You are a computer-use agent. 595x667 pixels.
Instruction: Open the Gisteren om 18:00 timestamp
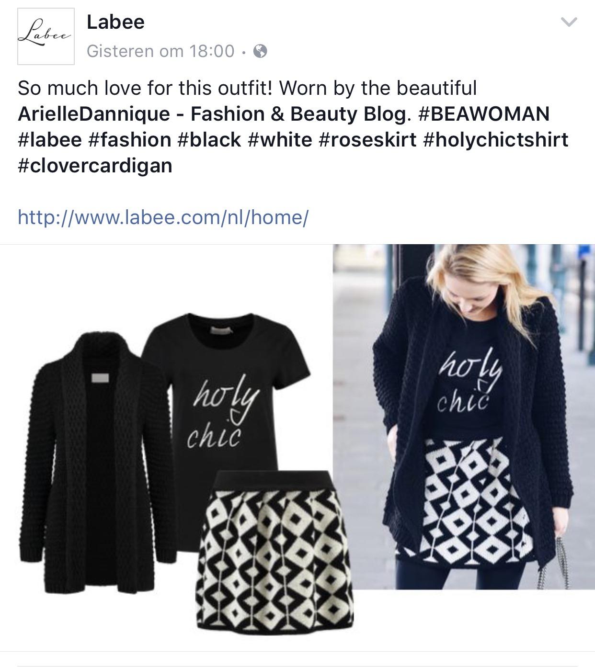pyautogui.click(x=160, y=51)
